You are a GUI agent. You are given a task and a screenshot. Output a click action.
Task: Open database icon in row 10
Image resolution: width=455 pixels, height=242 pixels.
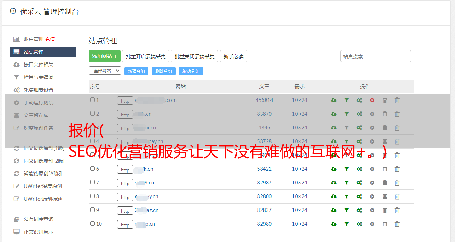pyautogui.click(x=385, y=224)
